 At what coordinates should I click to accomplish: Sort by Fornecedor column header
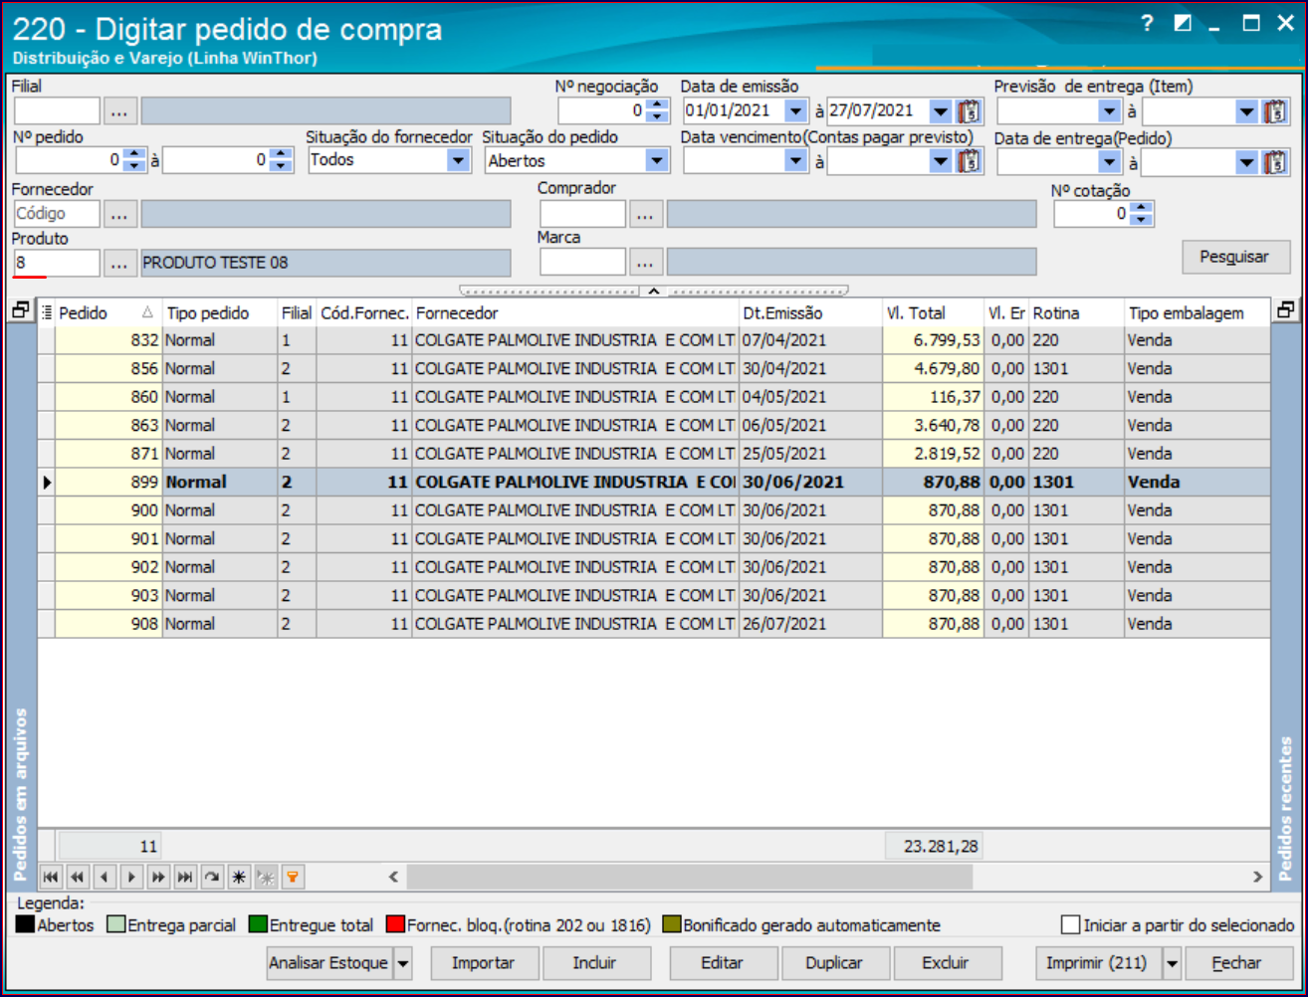click(x=575, y=312)
